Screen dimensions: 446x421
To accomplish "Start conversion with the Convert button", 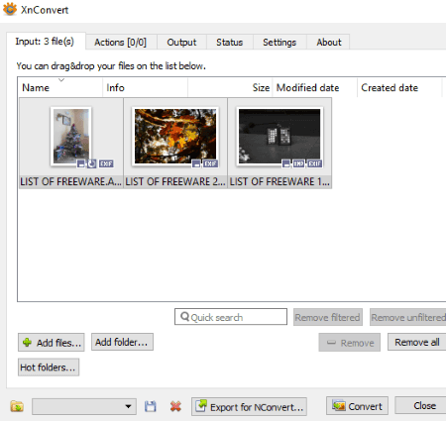I will tap(357, 406).
